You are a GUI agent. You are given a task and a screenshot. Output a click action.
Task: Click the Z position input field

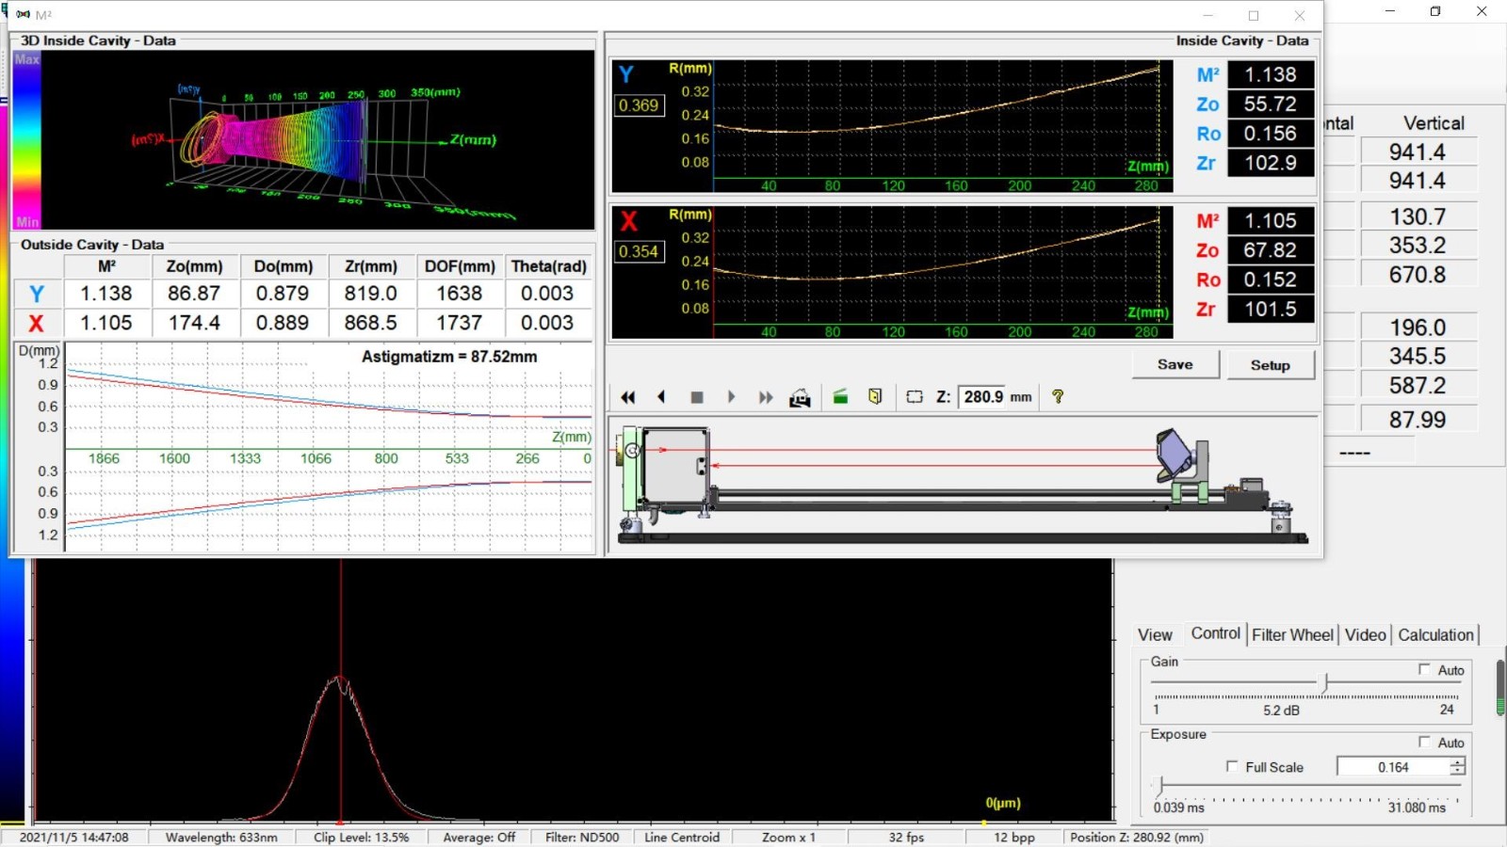point(983,397)
